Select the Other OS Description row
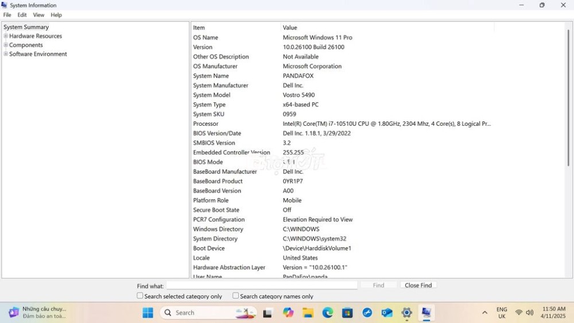 coord(221,56)
